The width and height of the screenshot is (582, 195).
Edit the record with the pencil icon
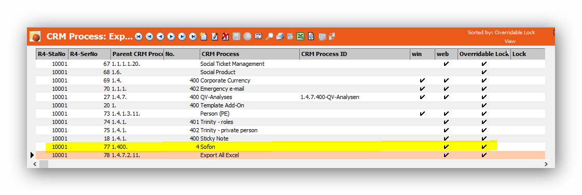click(215, 36)
